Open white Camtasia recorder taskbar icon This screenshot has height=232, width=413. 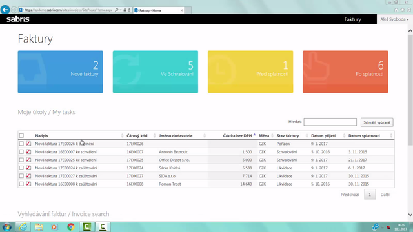click(103, 227)
